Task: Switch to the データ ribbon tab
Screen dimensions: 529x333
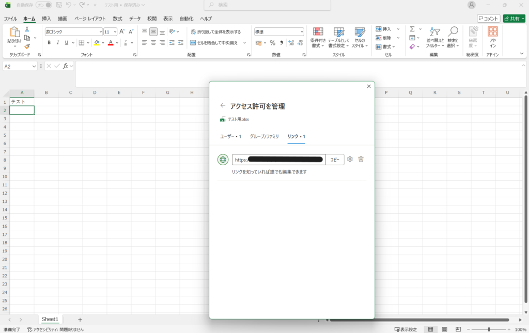Action: pyautogui.click(x=135, y=19)
